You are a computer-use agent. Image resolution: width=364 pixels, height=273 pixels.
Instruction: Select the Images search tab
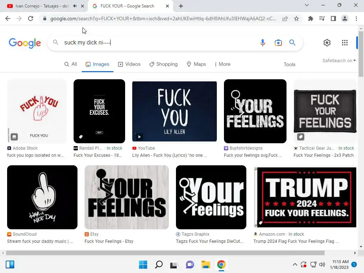97,64
